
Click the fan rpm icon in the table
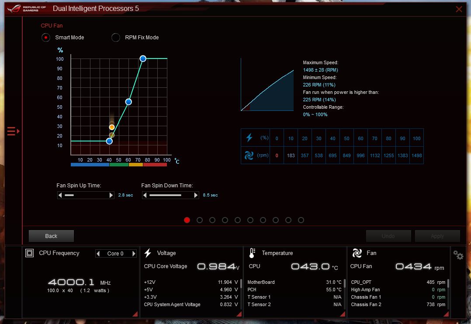[x=249, y=155]
